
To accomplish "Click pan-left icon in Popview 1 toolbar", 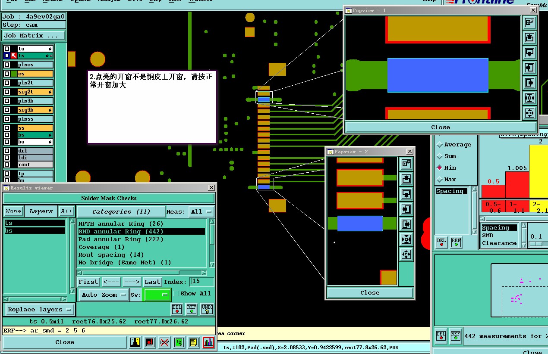I will tap(529, 68).
